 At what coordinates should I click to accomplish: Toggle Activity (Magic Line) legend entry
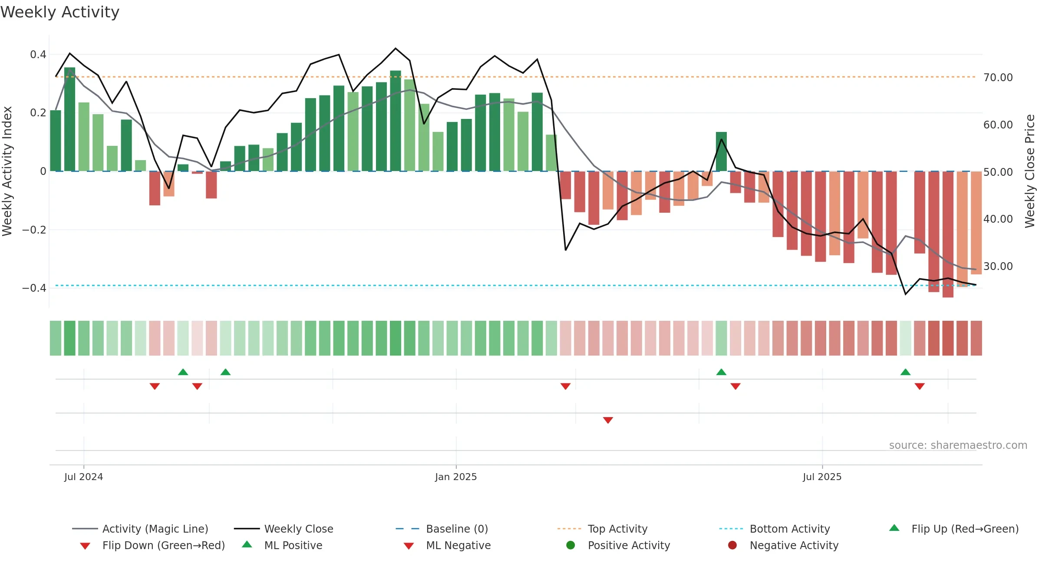coord(140,529)
